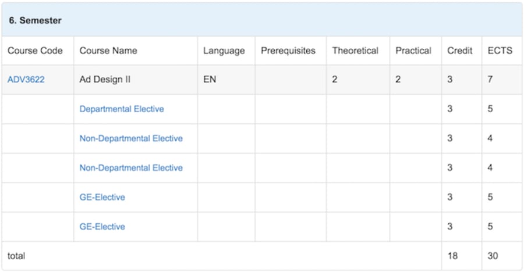The image size is (524, 272).
Task: Click the upper Non-Departmental Elective link
Action: [131, 138]
